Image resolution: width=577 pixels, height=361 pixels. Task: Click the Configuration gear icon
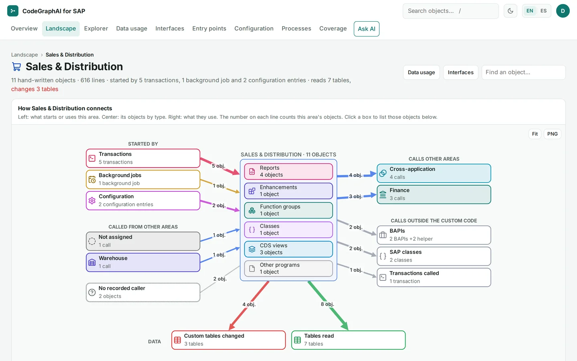(x=92, y=201)
